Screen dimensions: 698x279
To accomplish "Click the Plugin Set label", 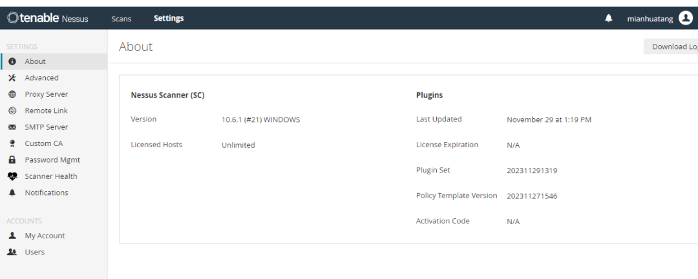I will click(x=433, y=170).
